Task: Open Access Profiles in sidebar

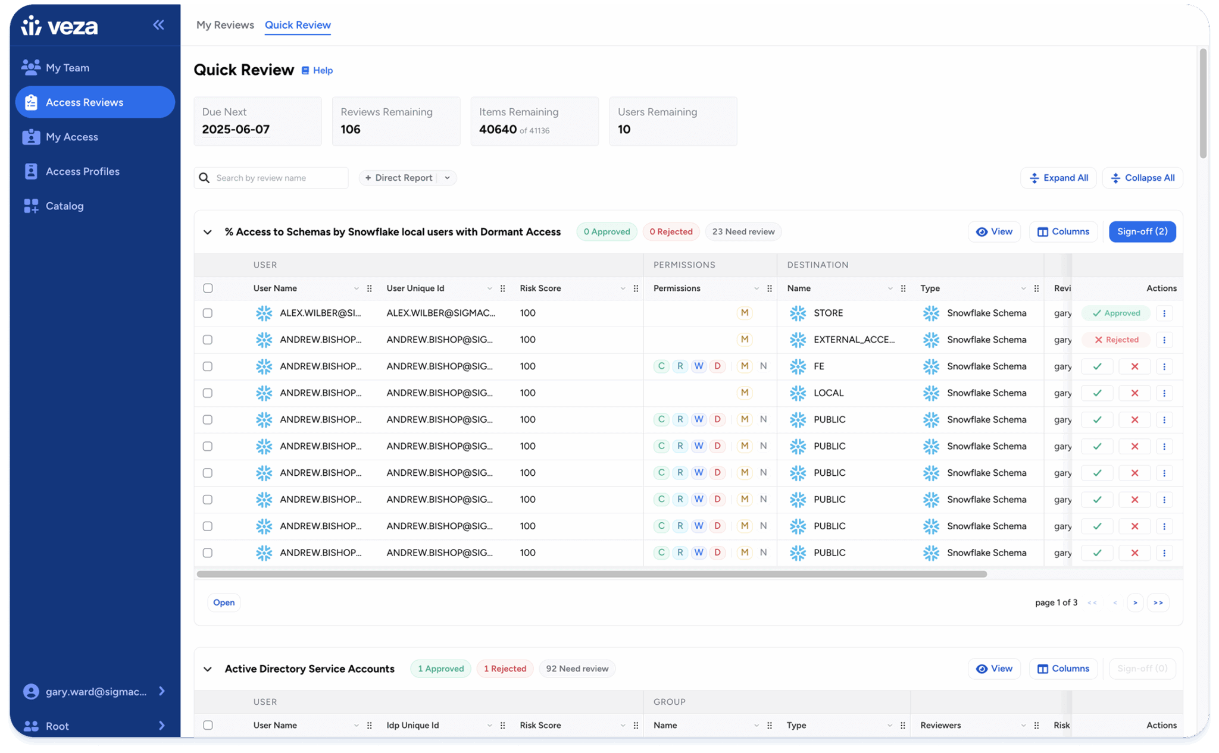Action: 82,171
